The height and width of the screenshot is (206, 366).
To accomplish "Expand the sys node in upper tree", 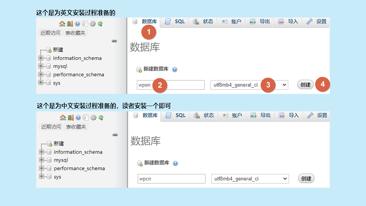I will pos(41,82).
